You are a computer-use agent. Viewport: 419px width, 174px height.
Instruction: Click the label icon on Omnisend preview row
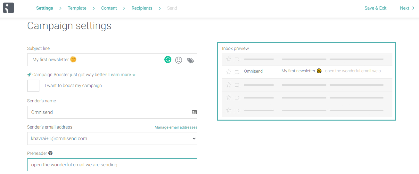point(237,72)
